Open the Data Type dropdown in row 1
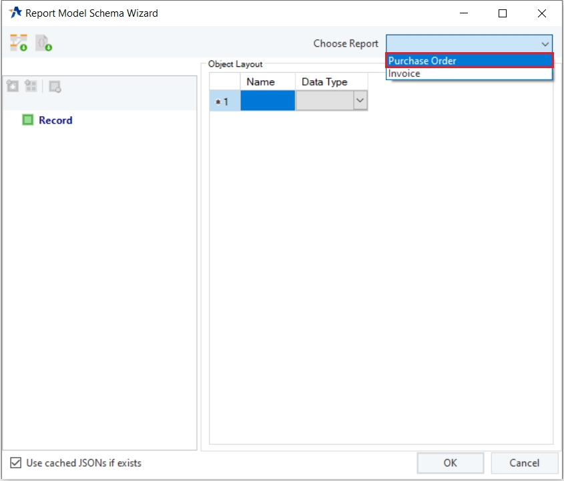 pos(360,100)
